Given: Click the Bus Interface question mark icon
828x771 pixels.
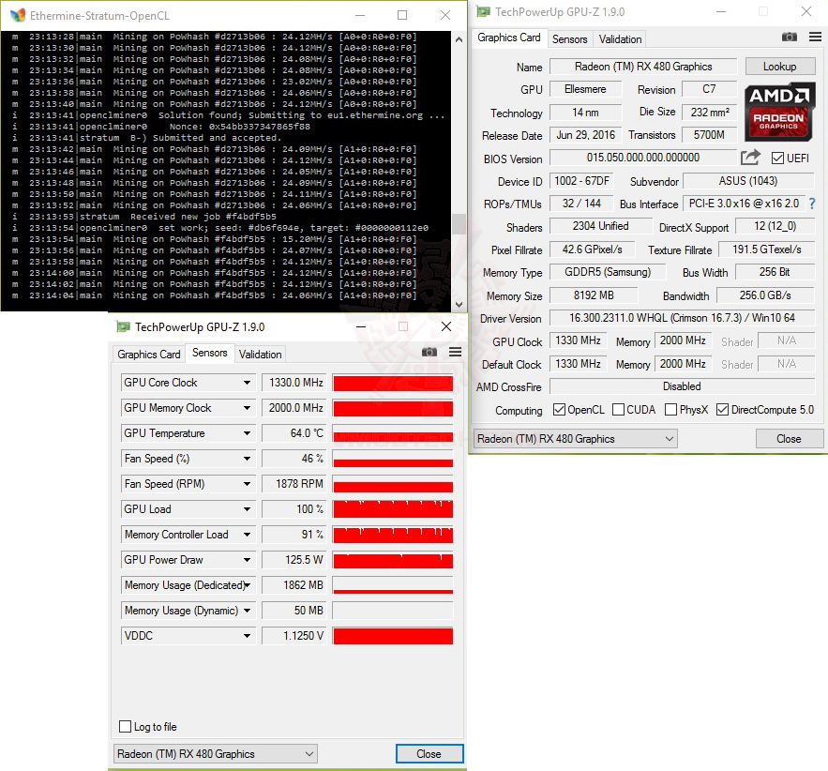Looking at the screenshot, I should tap(812, 204).
